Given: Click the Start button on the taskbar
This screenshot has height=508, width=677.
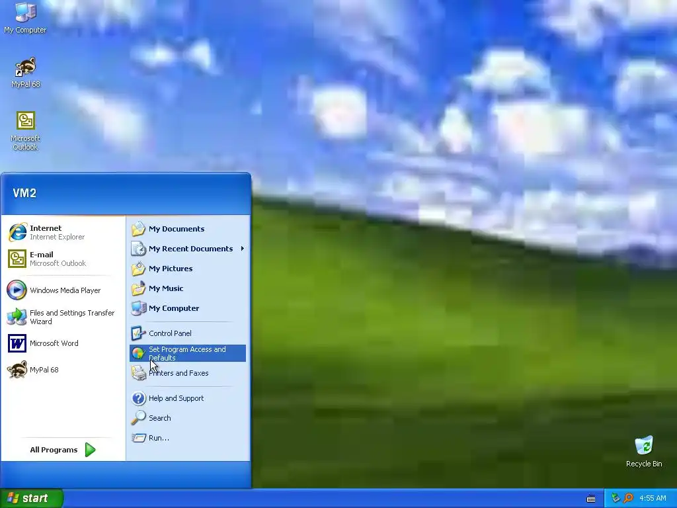Looking at the screenshot, I should (x=32, y=498).
